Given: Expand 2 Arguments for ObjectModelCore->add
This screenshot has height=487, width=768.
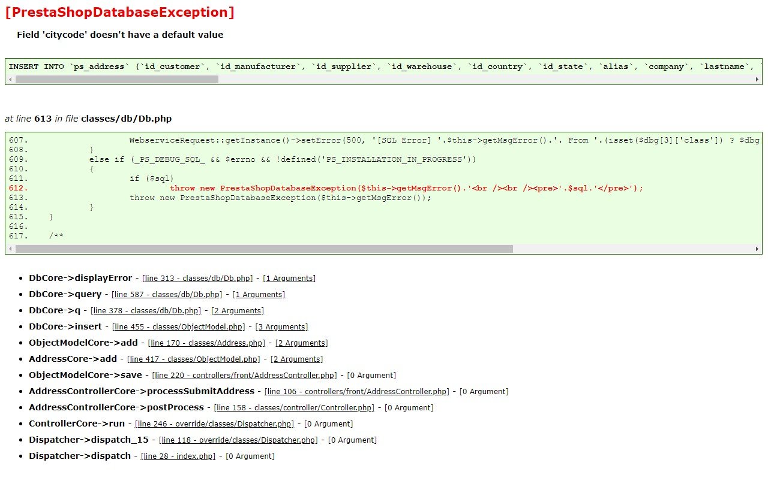Looking at the screenshot, I should pyautogui.click(x=301, y=343).
